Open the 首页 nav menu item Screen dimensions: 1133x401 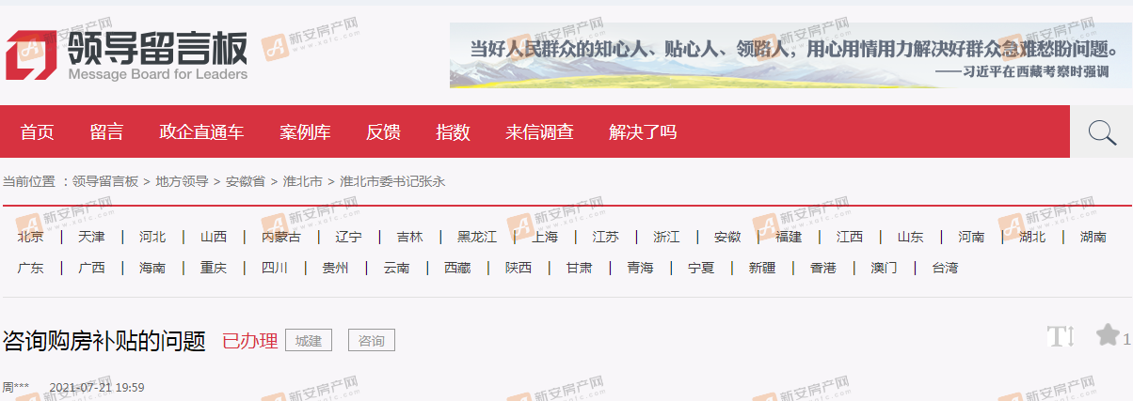[38, 132]
